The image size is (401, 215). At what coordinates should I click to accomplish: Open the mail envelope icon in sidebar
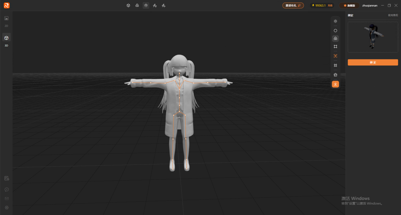coord(7,199)
